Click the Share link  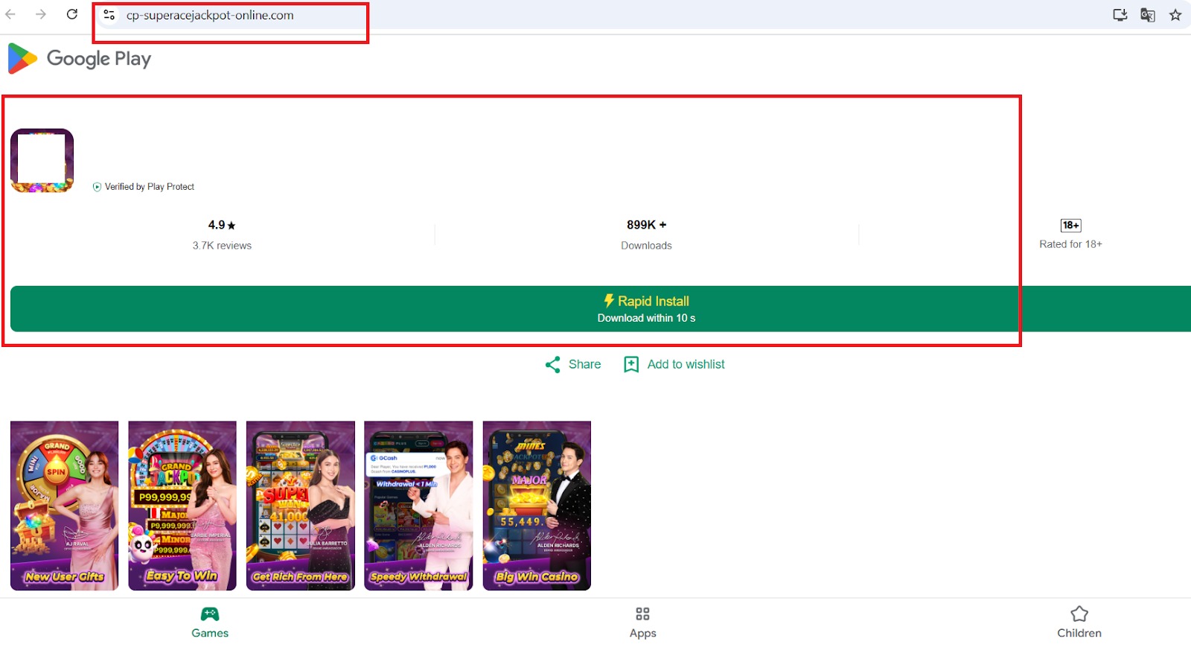click(573, 364)
